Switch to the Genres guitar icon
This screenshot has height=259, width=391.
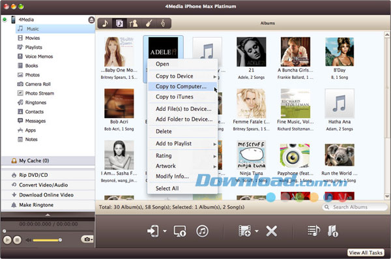[x=149, y=23]
